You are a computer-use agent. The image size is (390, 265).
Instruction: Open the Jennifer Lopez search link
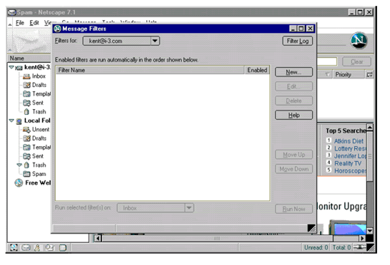tap(350, 156)
